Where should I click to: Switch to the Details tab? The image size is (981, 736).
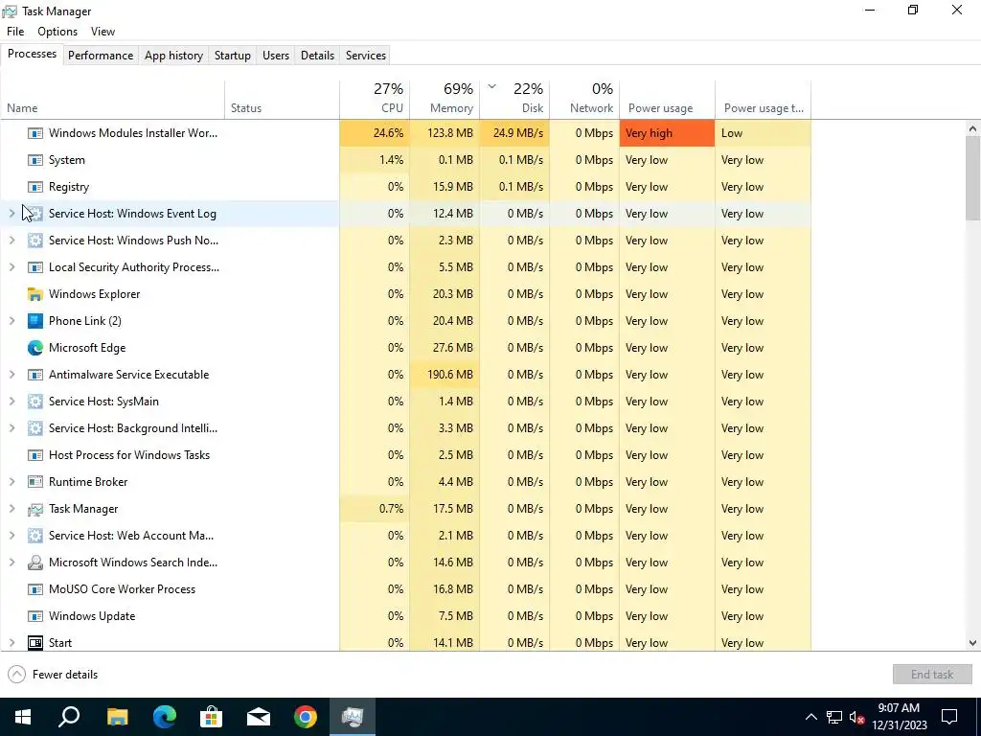[x=317, y=55]
